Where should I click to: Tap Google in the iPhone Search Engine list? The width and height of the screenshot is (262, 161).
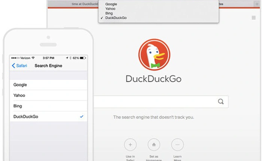pos(48,85)
